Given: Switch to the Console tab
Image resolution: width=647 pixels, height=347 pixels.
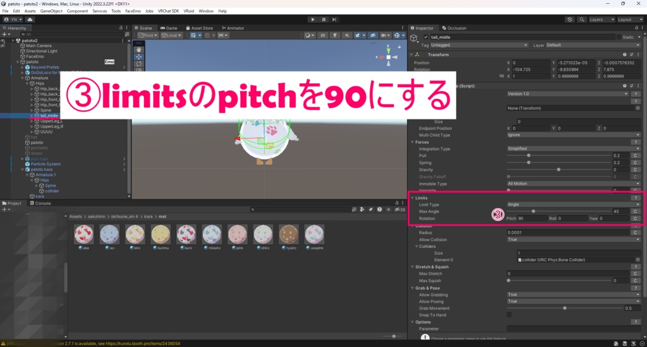Looking at the screenshot, I should click(40, 203).
